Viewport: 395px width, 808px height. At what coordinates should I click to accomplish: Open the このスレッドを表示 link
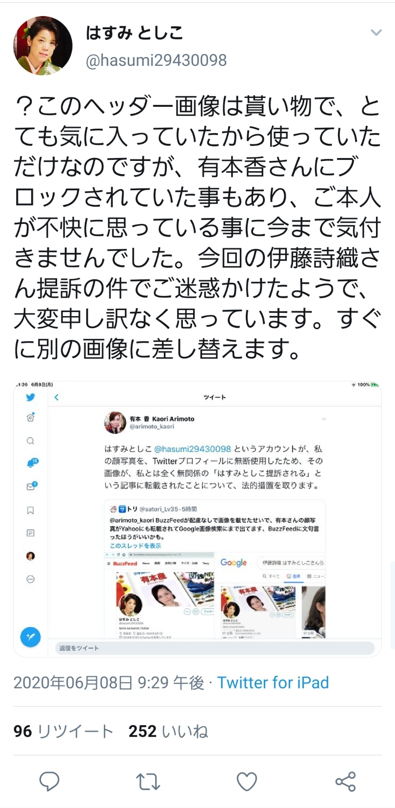(x=135, y=546)
